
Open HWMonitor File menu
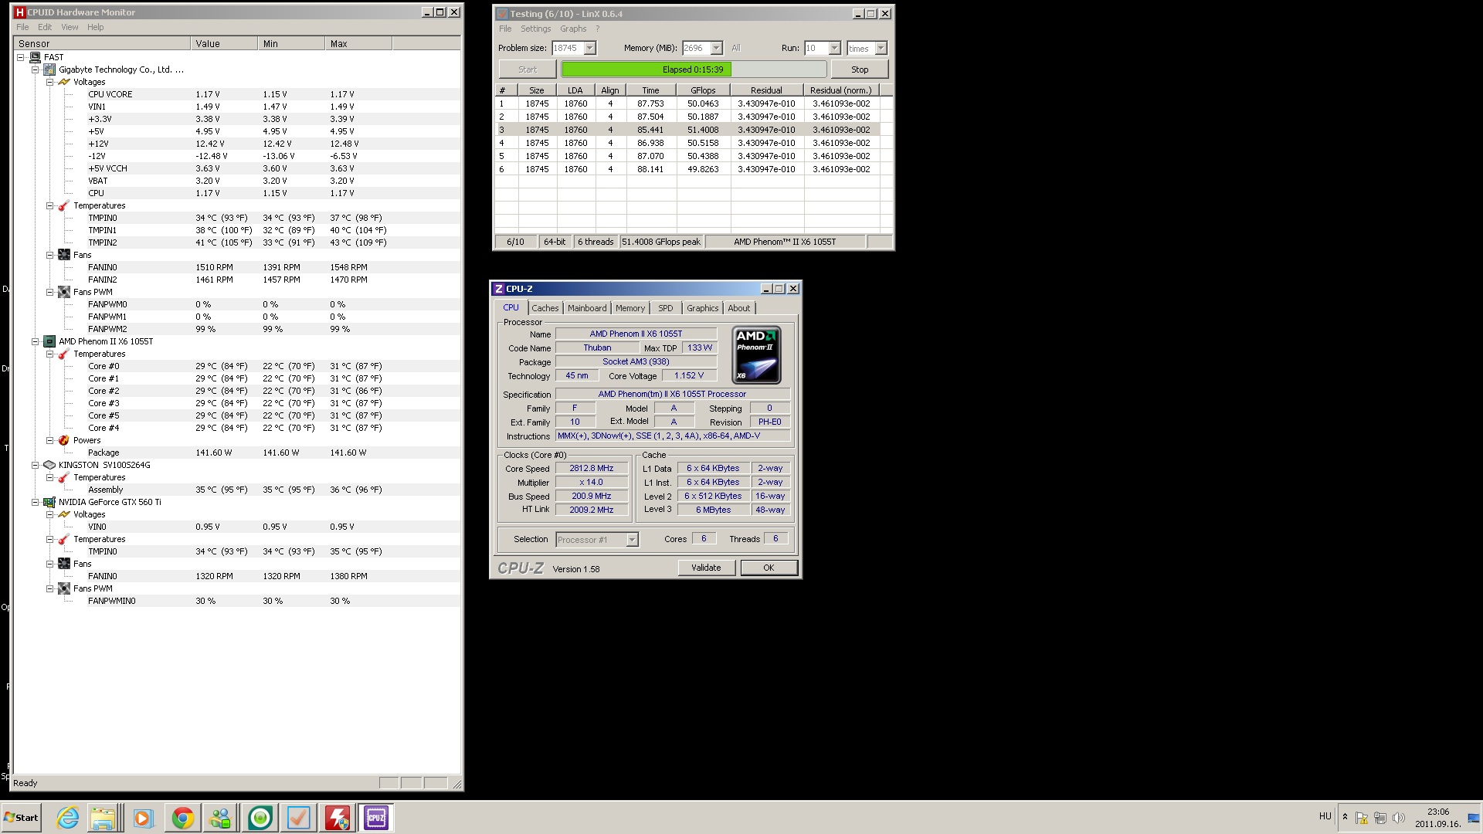pos(23,27)
